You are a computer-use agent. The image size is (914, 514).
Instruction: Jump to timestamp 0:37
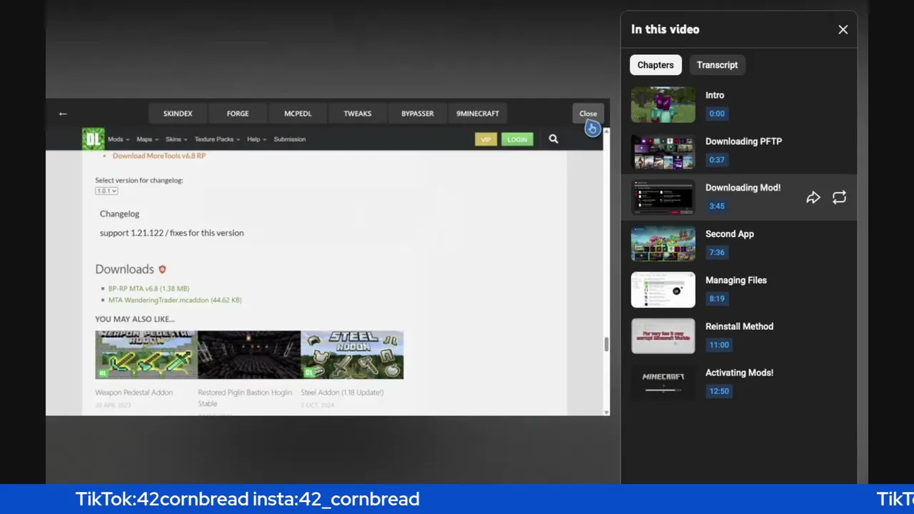[x=717, y=160]
